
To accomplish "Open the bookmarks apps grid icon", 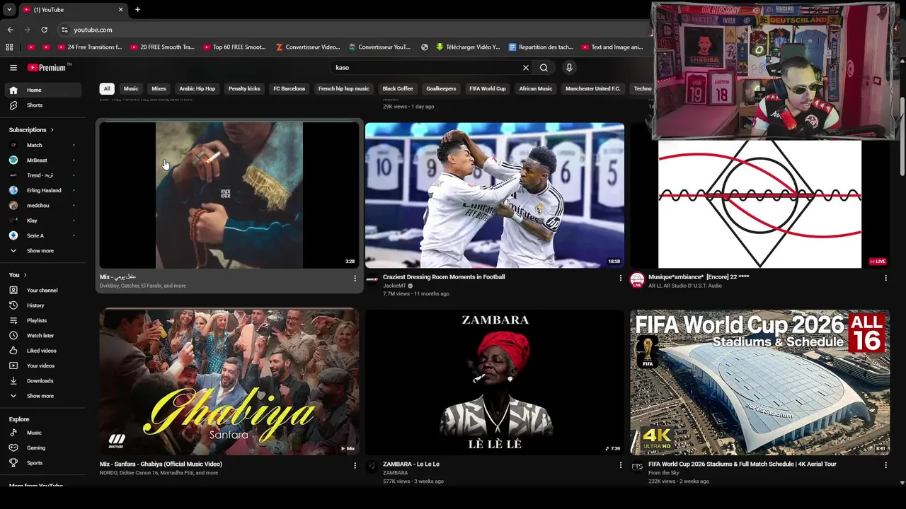I will pos(9,47).
